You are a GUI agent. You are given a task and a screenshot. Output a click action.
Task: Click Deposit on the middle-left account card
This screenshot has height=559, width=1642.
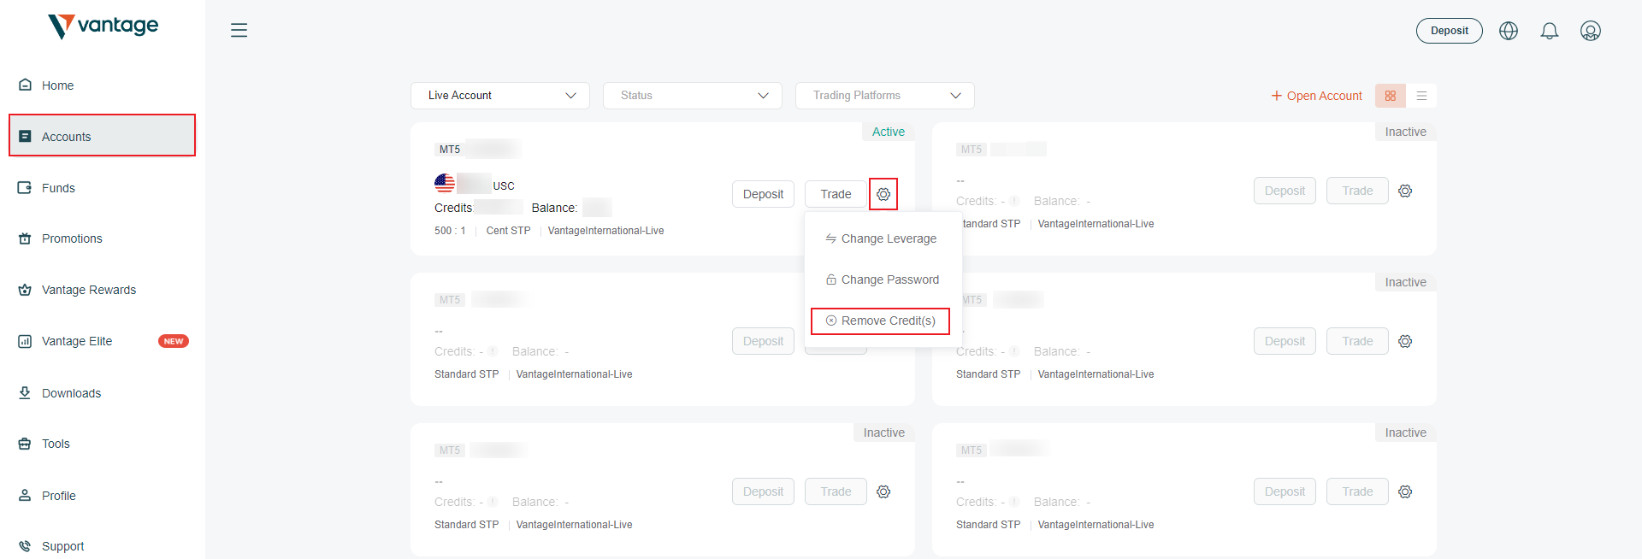(763, 341)
